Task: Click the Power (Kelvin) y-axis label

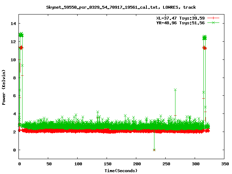Action: point(4,87)
